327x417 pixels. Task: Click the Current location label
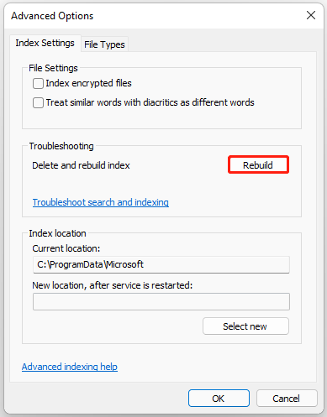[66, 248]
